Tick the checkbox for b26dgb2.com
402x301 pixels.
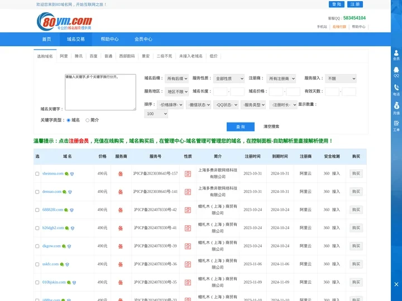(37, 228)
